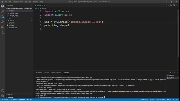180x101 pixels.
Task: Switch to the Debug Console tab
Action: 56,72
